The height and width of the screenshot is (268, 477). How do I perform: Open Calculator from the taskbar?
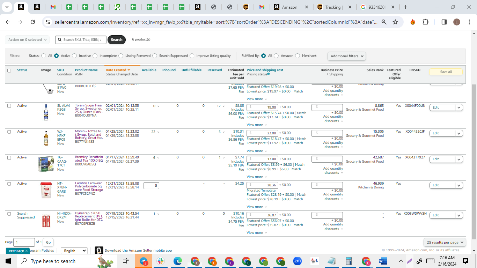click(348, 261)
